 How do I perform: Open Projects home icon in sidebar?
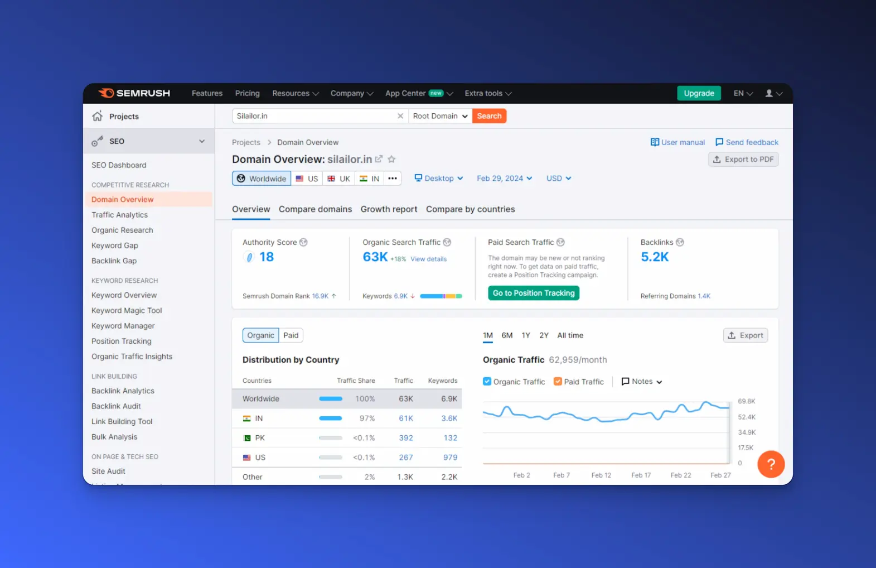[x=98, y=116]
